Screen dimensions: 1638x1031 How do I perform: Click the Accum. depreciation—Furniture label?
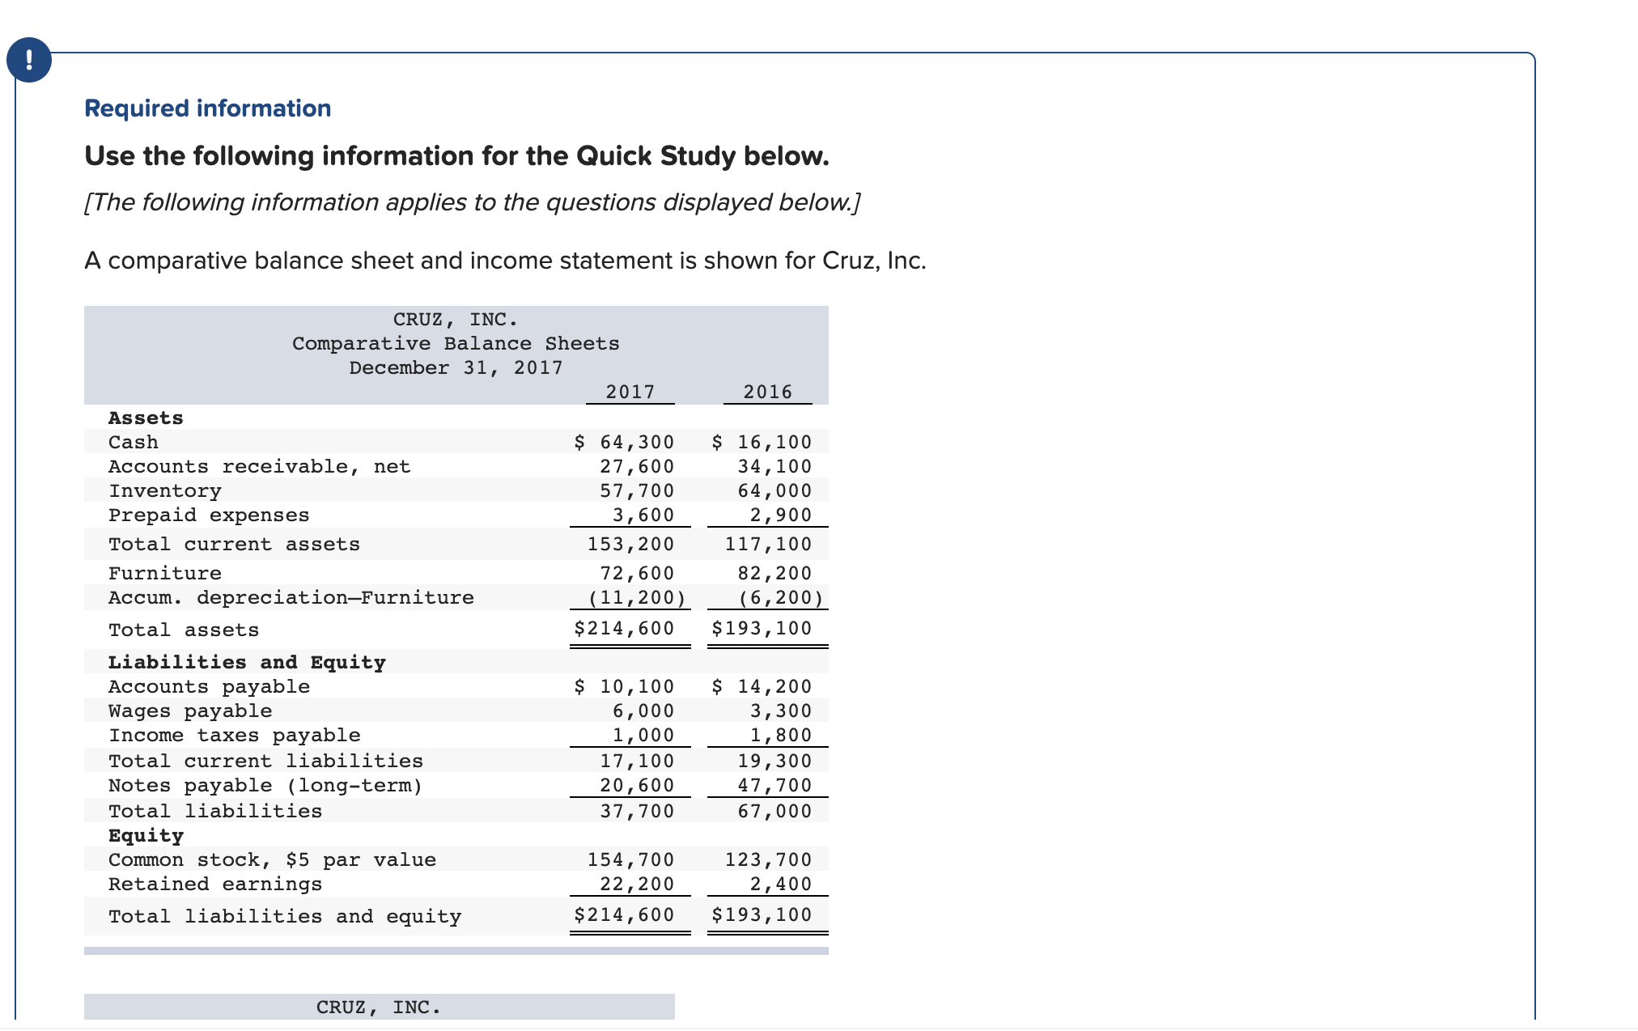291,597
